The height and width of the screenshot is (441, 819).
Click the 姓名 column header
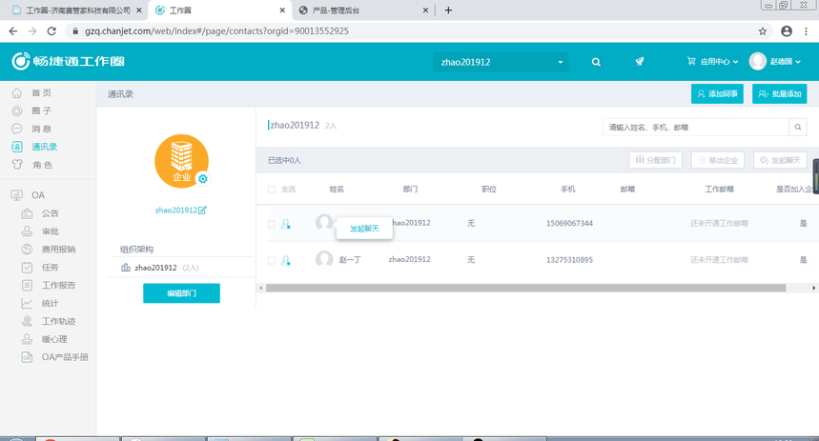[337, 190]
